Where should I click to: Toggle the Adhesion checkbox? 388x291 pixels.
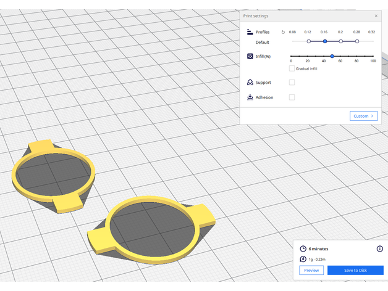(292, 97)
